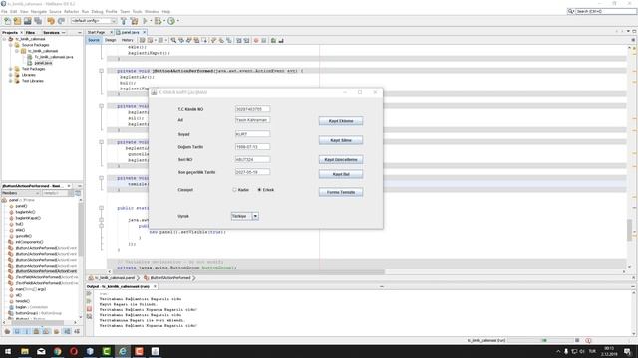
Task: Switch to the Design view tab
Action: click(x=111, y=40)
